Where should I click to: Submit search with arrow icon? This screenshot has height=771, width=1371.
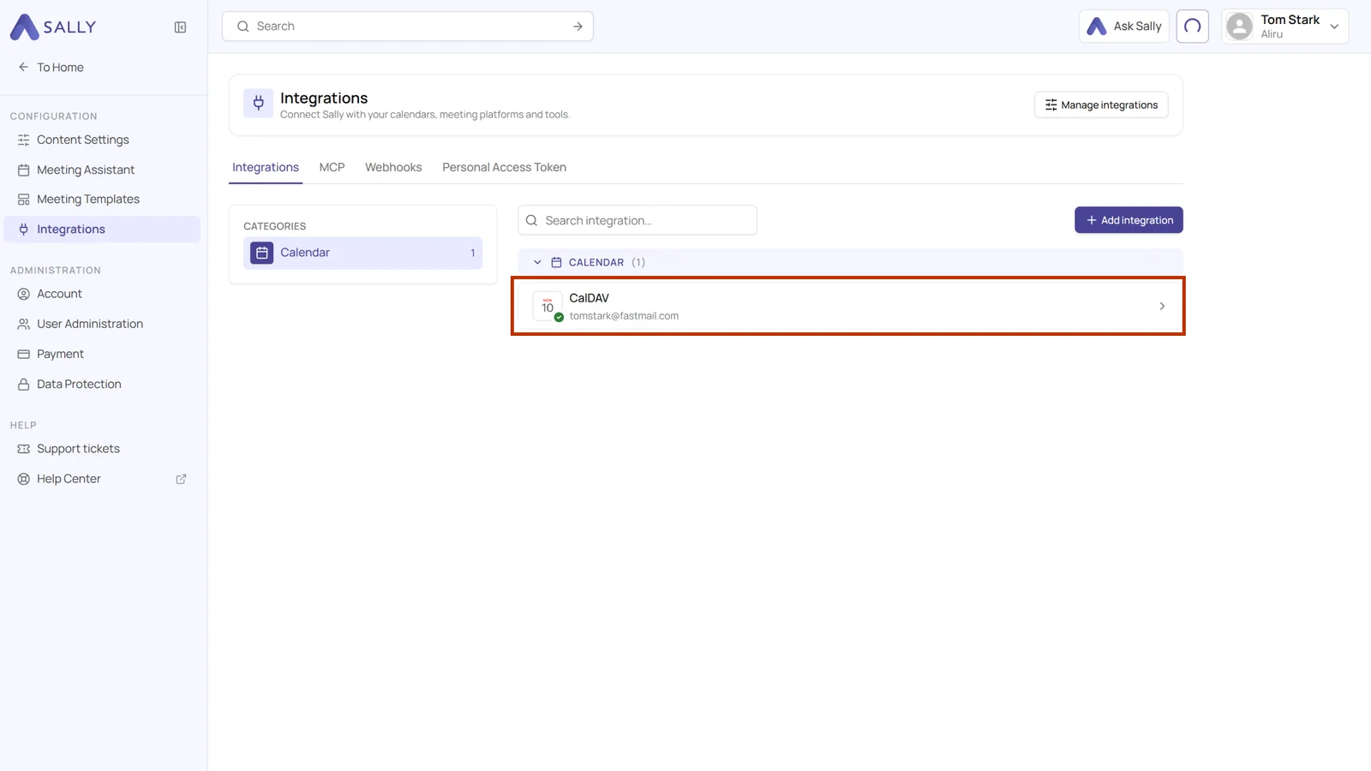click(x=578, y=27)
